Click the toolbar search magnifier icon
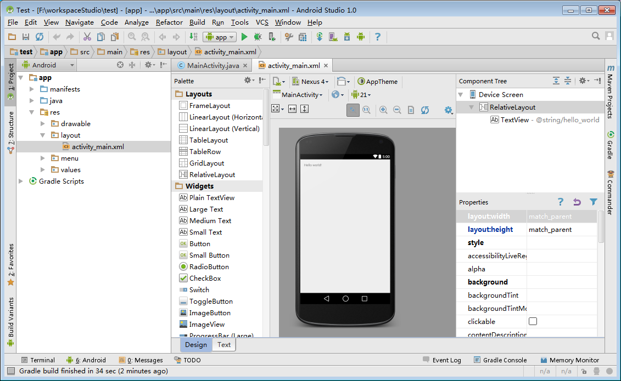This screenshot has height=381, width=621. pos(596,36)
